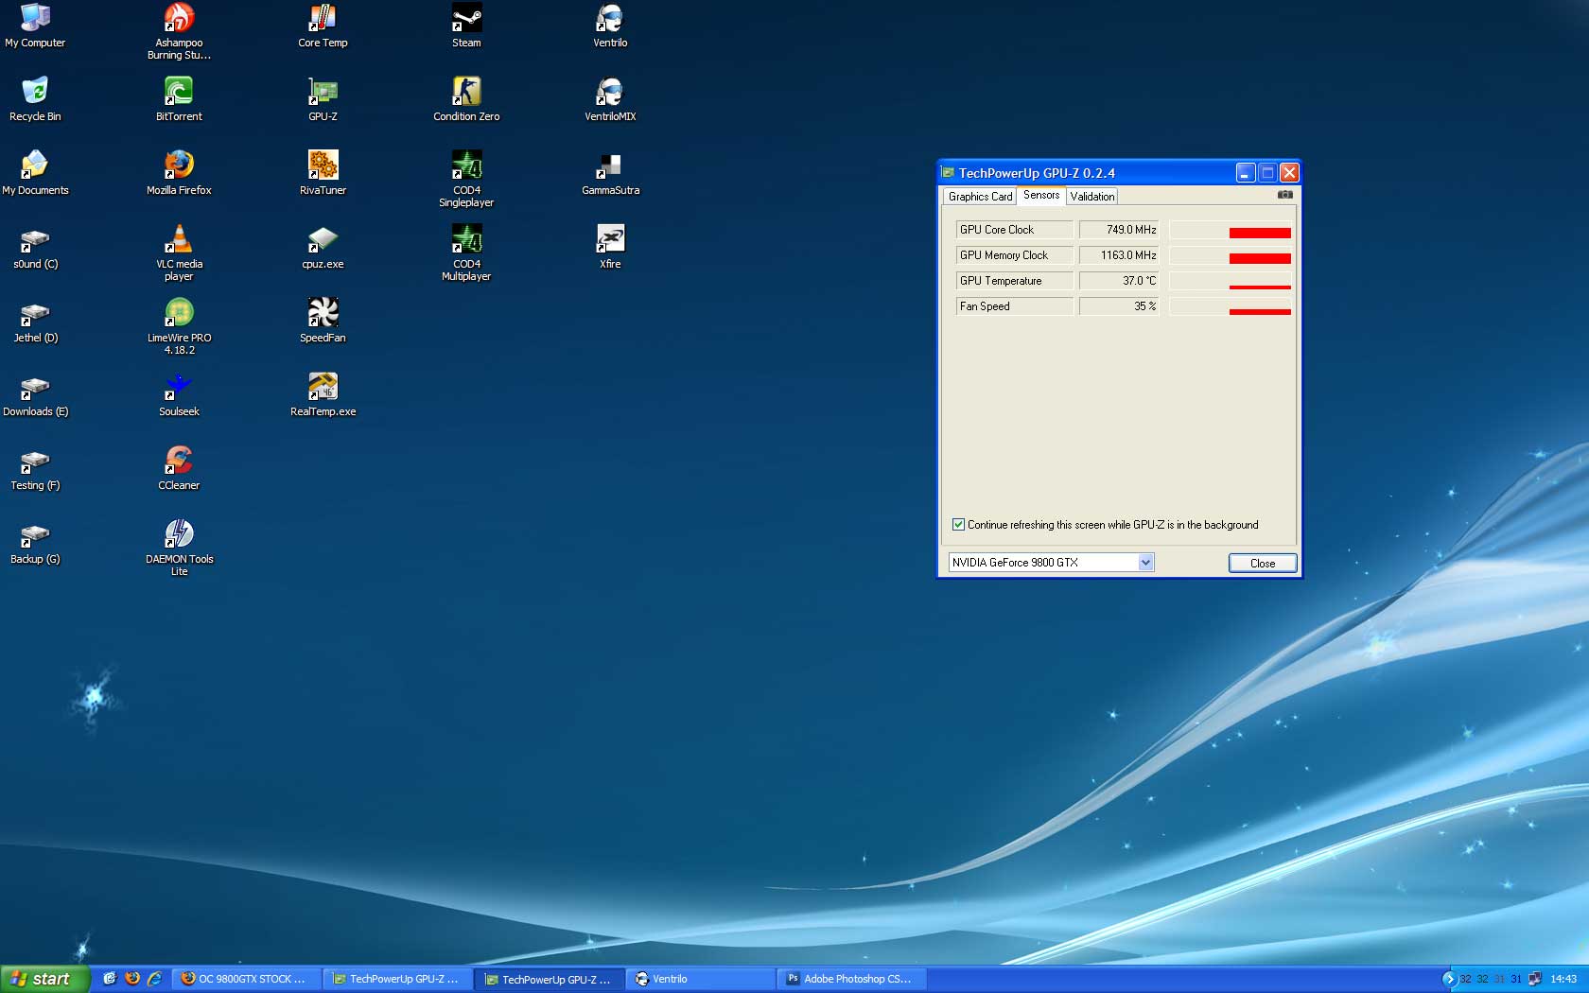Click the 37.0 °C temperature value
1589x993 pixels.
pos(1120,281)
